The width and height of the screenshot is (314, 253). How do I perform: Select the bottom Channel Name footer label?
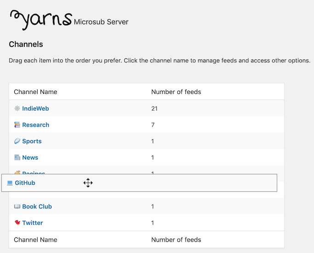click(x=35, y=240)
